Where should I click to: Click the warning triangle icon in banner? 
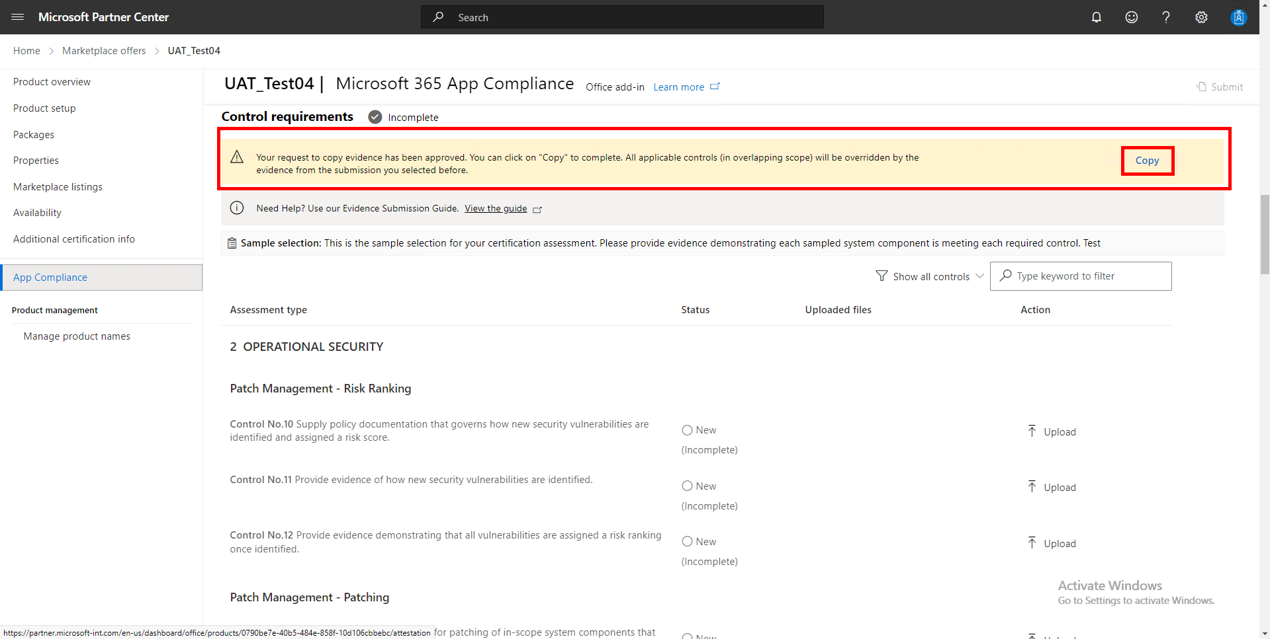pyautogui.click(x=237, y=157)
